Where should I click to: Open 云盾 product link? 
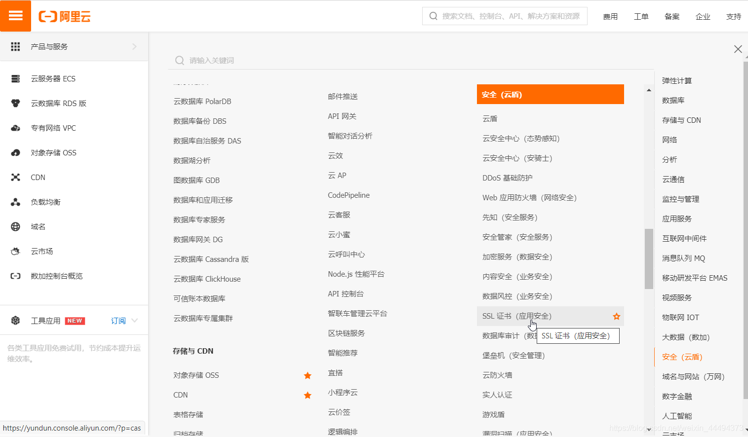click(490, 119)
